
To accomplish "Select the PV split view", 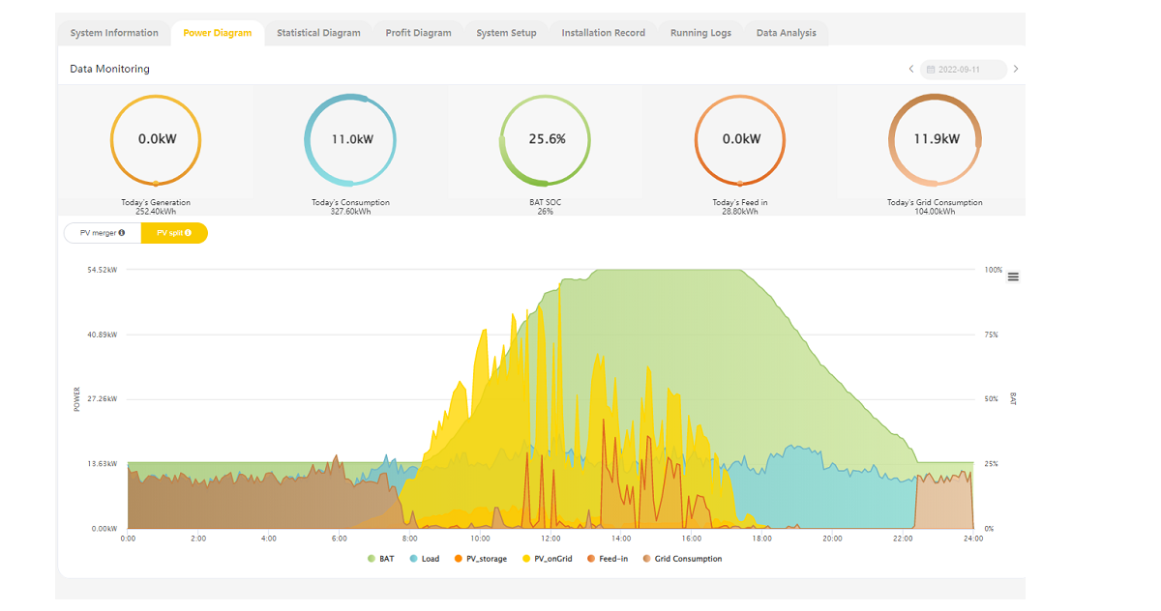I will pos(174,233).
